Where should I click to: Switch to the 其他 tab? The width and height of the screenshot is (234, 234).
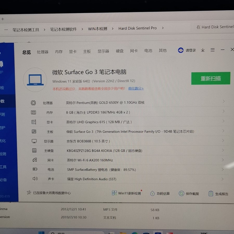tap(163, 50)
